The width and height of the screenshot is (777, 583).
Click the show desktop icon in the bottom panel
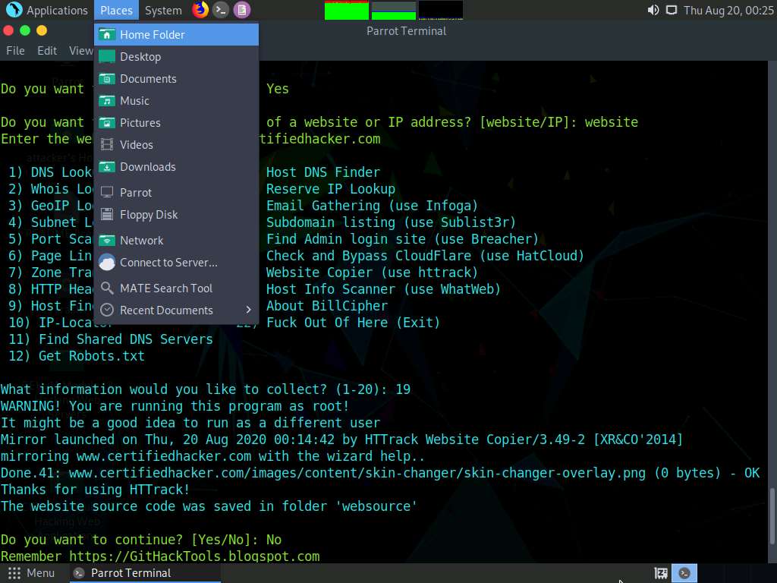[661, 573]
